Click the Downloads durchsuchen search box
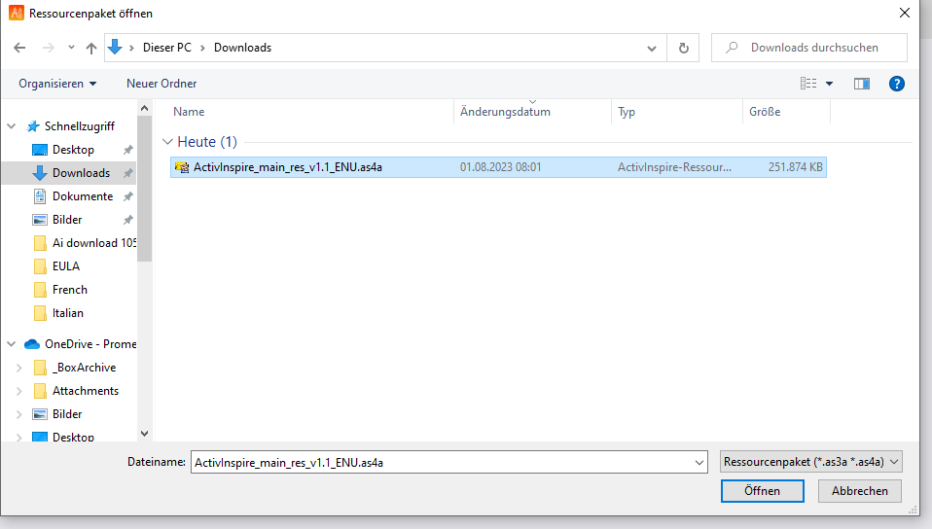 (x=817, y=48)
